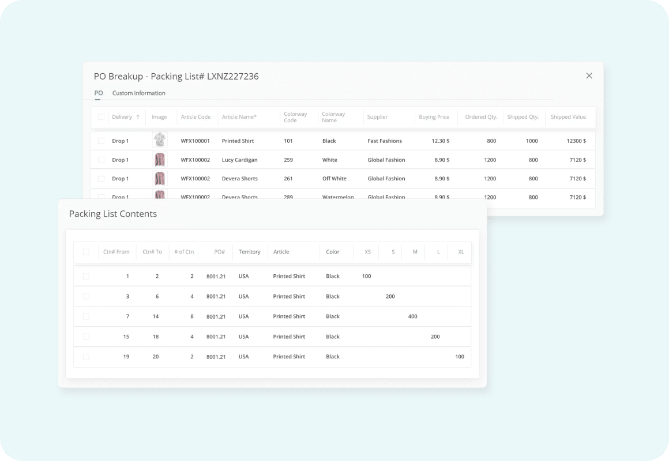
Task: Close the PO Breakup dialog
Action: pos(589,75)
